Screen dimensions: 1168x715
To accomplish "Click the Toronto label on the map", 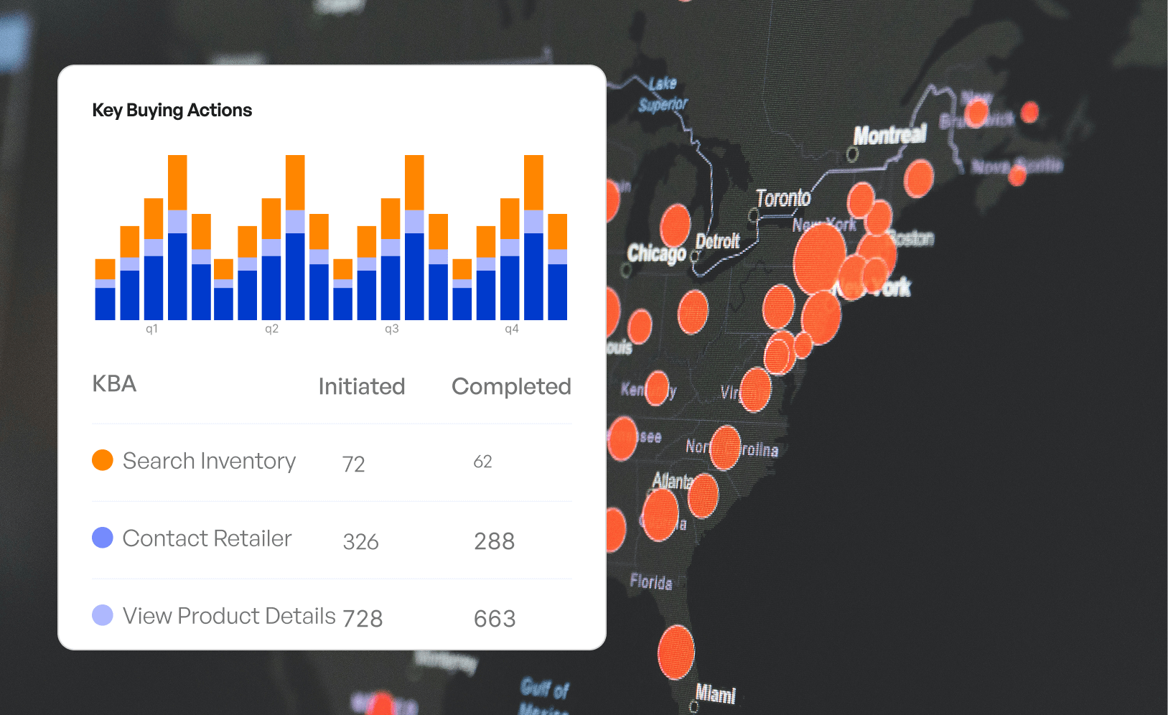I will tap(783, 198).
